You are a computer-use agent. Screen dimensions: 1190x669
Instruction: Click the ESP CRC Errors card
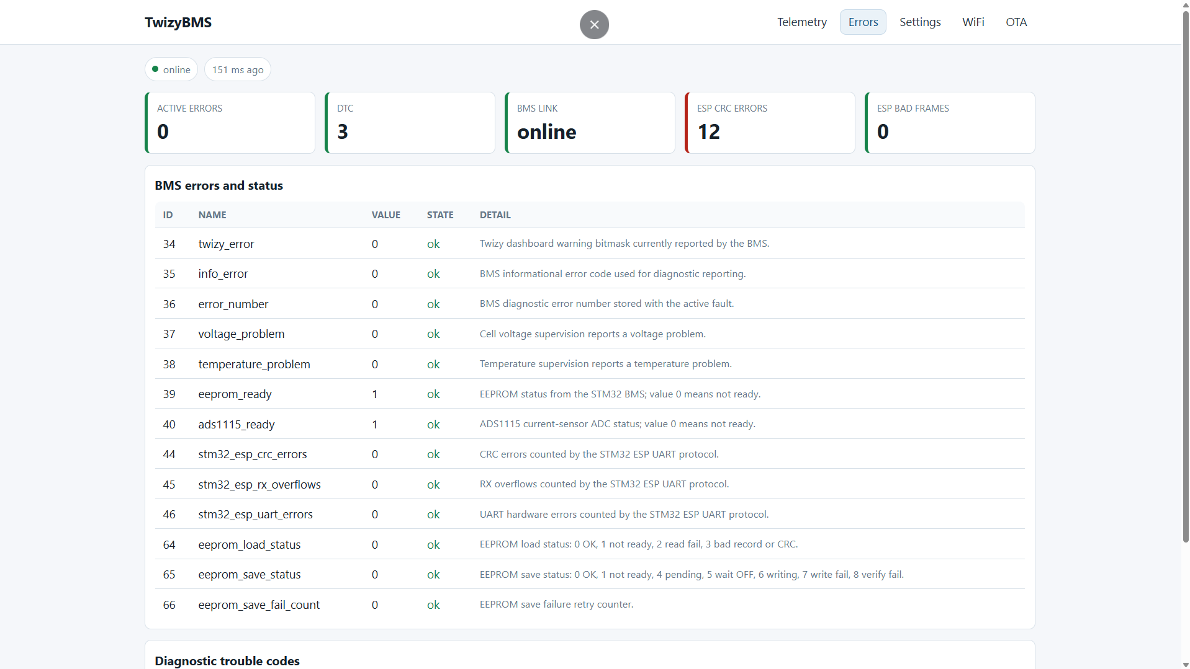(770, 123)
